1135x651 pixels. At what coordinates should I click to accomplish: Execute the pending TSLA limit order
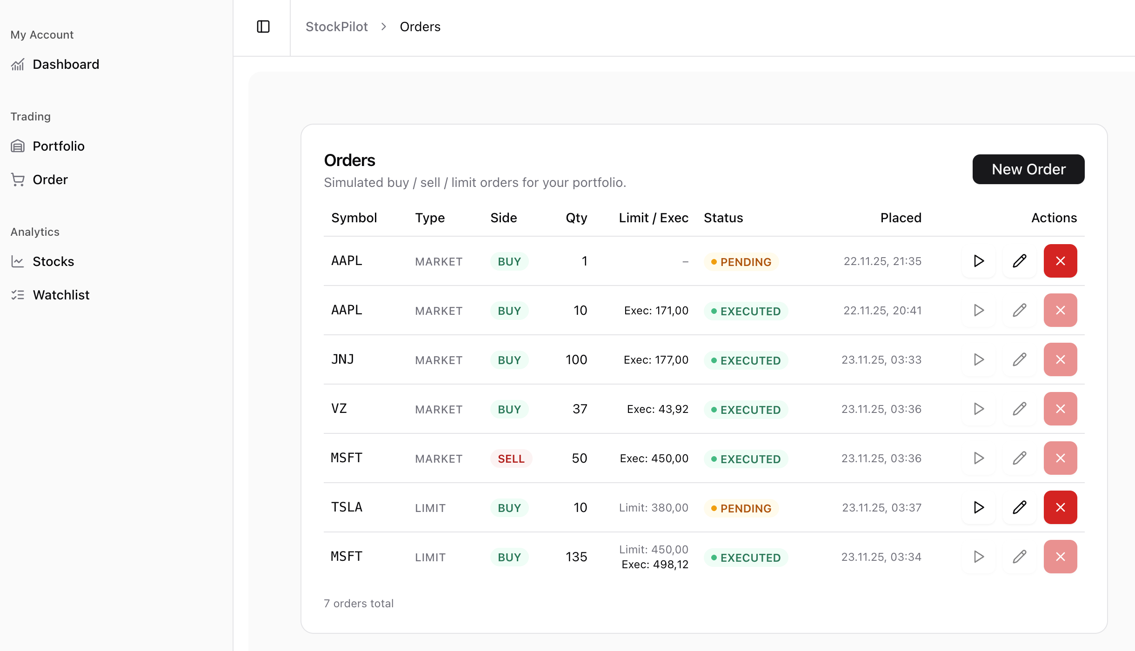pos(979,507)
